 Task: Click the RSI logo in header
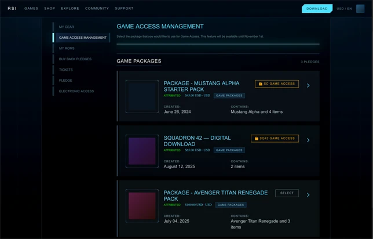point(12,8)
